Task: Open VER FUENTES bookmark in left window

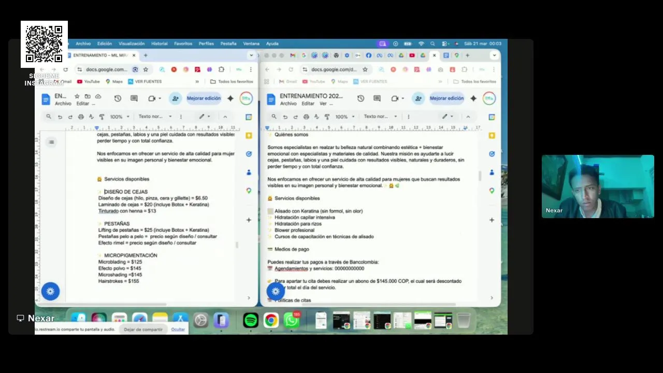Action: 144,81
